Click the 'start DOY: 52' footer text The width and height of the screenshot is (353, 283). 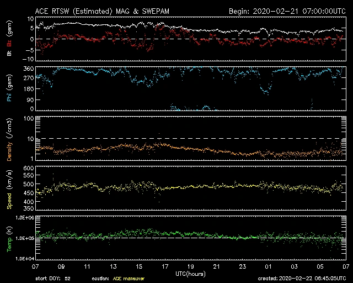coord(52,279)
